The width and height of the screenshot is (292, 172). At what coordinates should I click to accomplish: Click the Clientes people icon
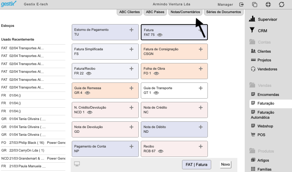(x=253, y=51)
